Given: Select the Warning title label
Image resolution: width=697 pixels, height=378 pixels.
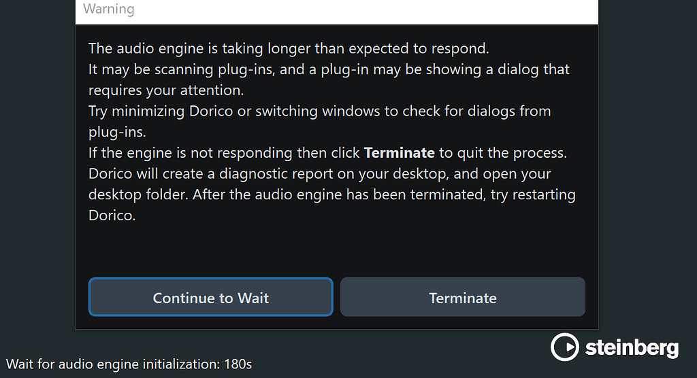Looking at the screenshot, I should [109, 10].
